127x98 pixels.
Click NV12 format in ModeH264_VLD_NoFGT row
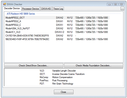(70, 28)
